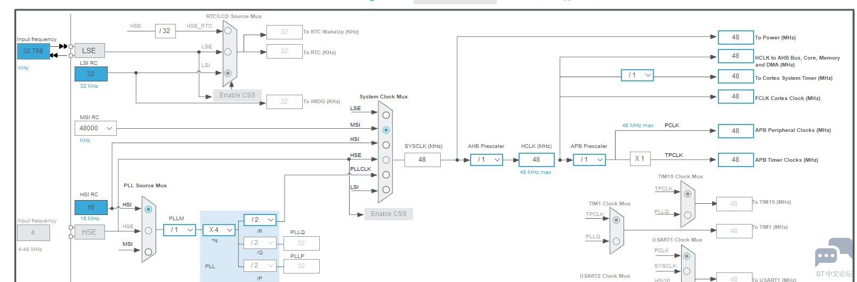The height and width of the screenshot is (282, 857).
Task: Click the LSI RC 32 value box
Action: 91,74
